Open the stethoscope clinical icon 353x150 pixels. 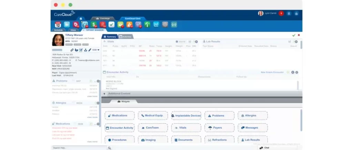[x=85, y=24]
